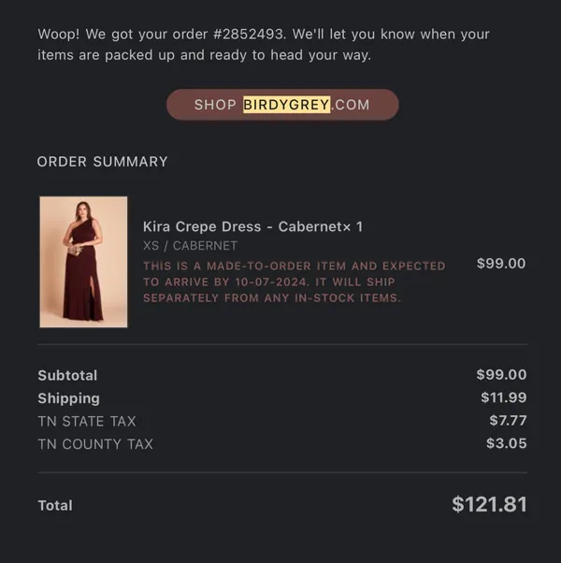561x563 pixels.
Task: Click the state tax amount $7.77
Action: [x=508, y=421]
